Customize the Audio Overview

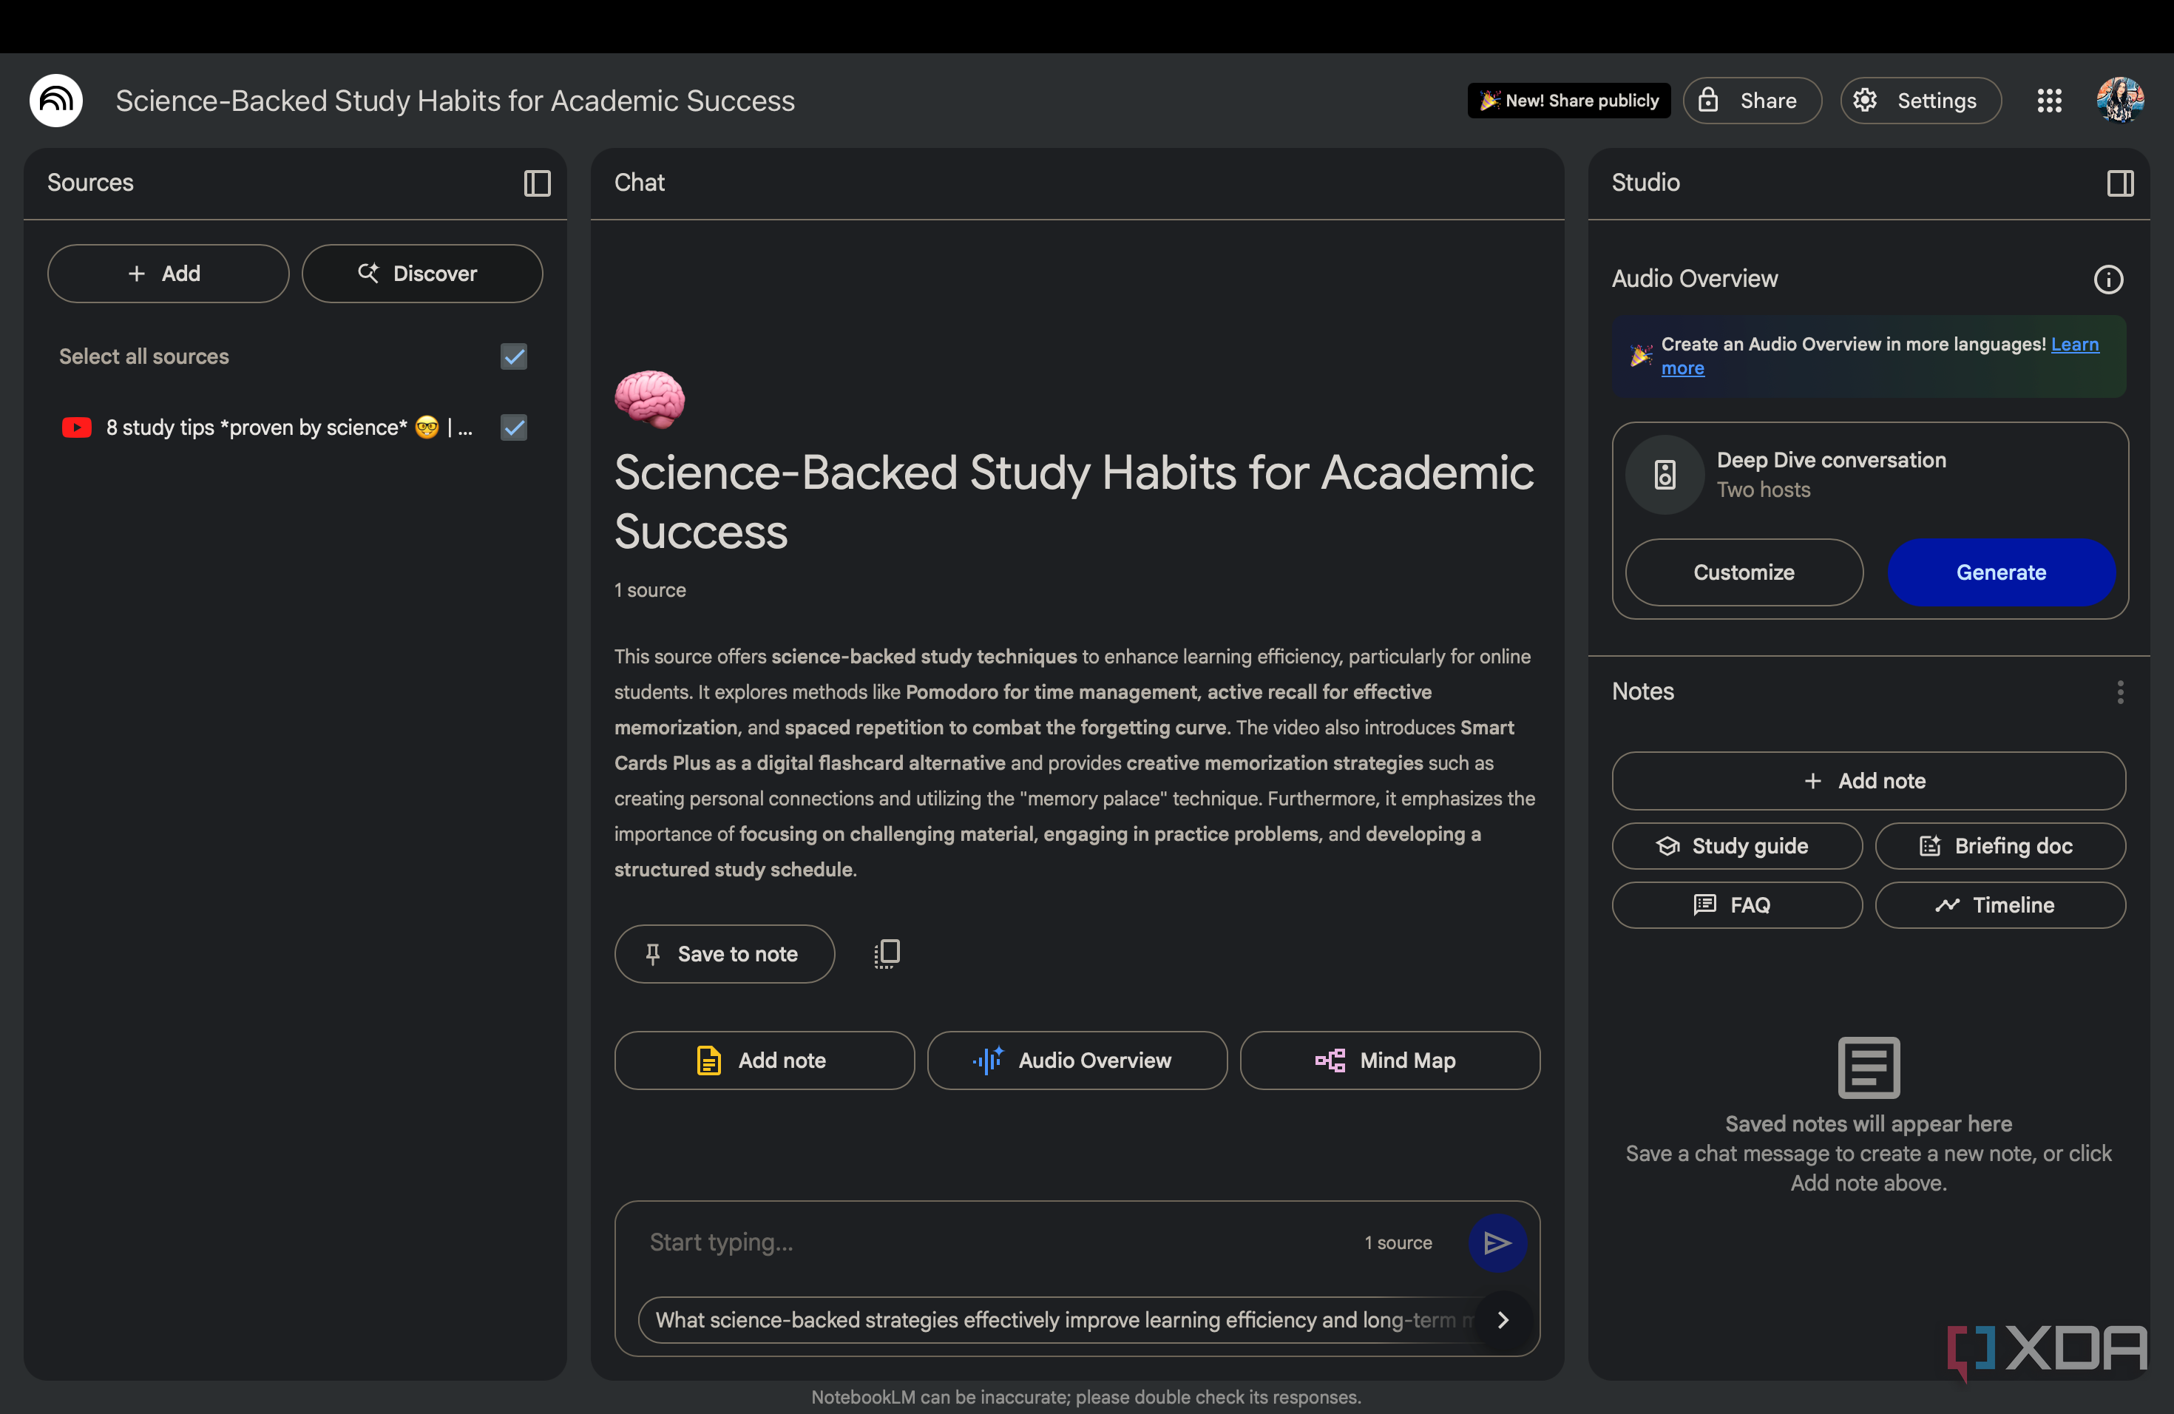[1744, 572]
